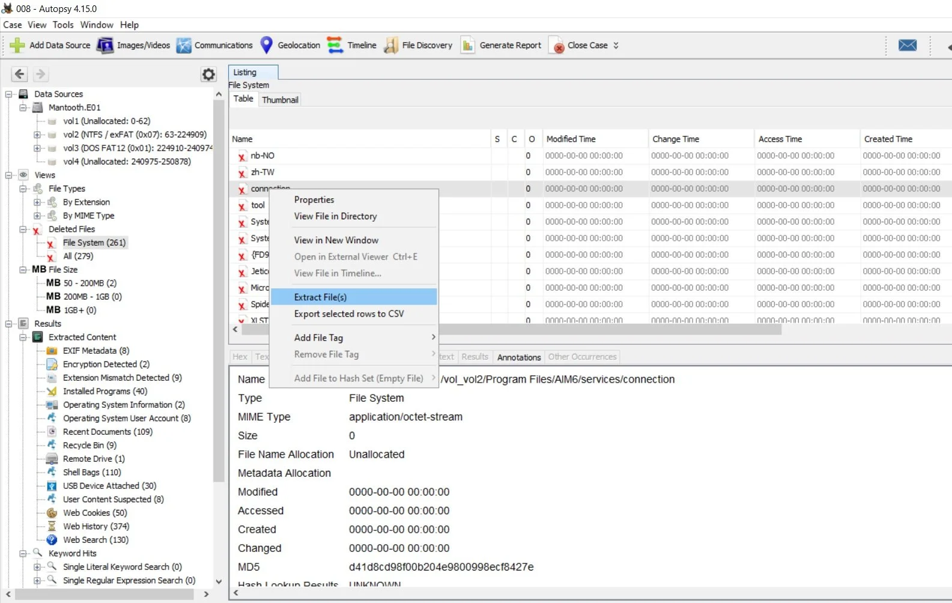Click the Web Cookies cookie icon
The width and height of the screenshot is (952, 603).
(x=52, y=513)
